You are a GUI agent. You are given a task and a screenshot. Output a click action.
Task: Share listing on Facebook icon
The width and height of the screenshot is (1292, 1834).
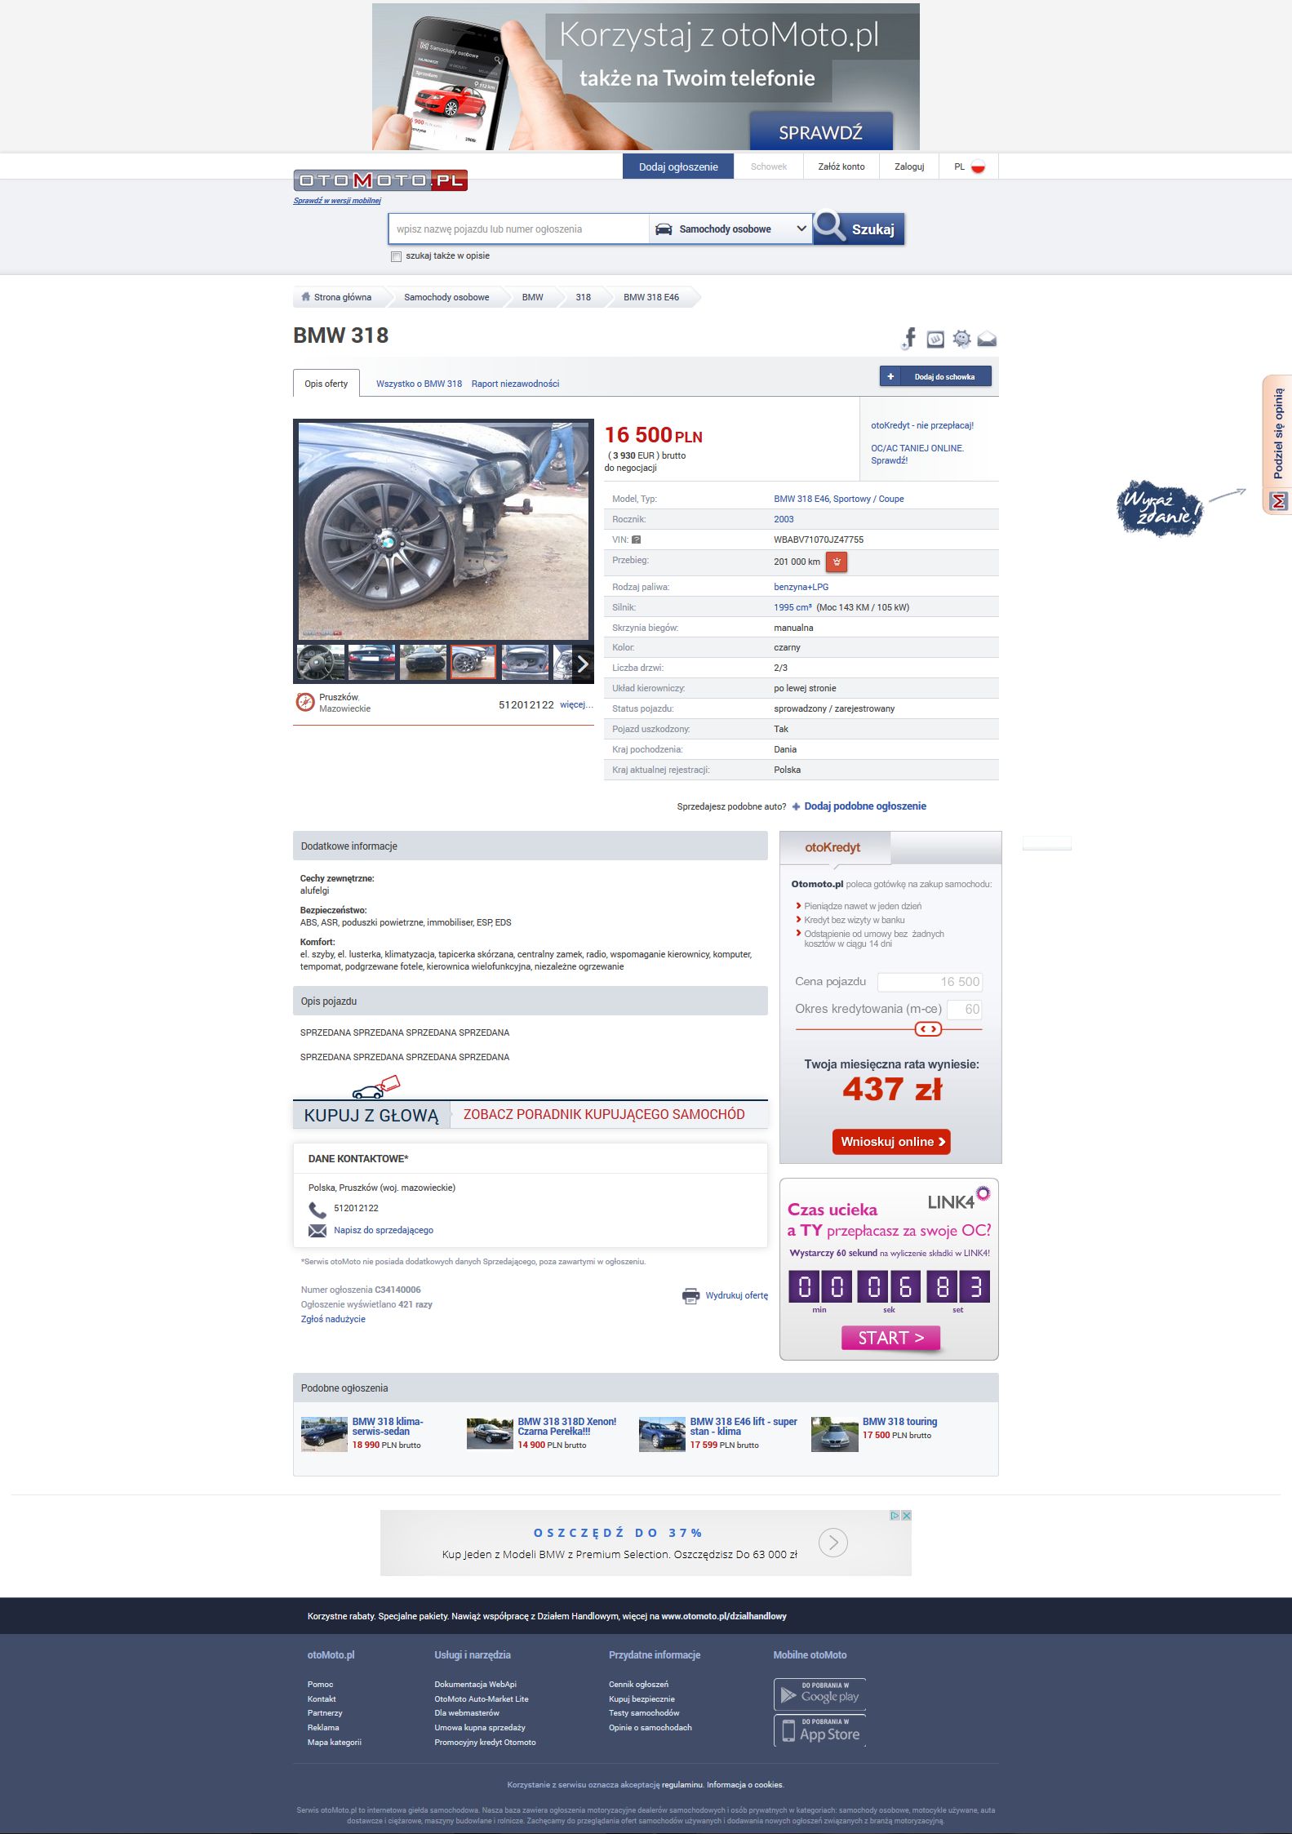pyautogui.click(x=909, y=338)
